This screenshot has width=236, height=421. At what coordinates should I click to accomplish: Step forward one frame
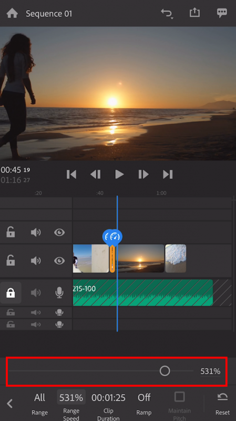coord(143,175)
